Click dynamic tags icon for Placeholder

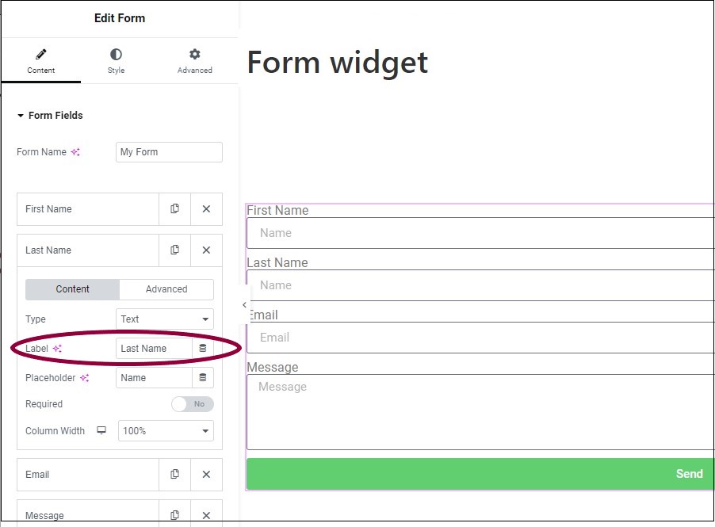pyautogui.click(x=202, y=377)
